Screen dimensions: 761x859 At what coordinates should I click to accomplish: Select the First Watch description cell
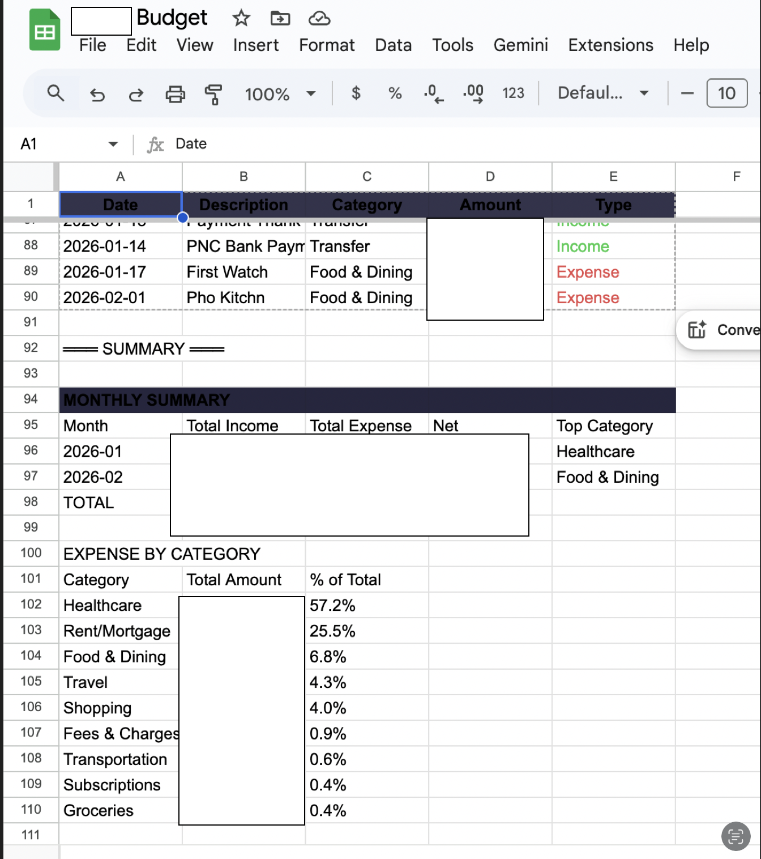[x=243, y=272]
